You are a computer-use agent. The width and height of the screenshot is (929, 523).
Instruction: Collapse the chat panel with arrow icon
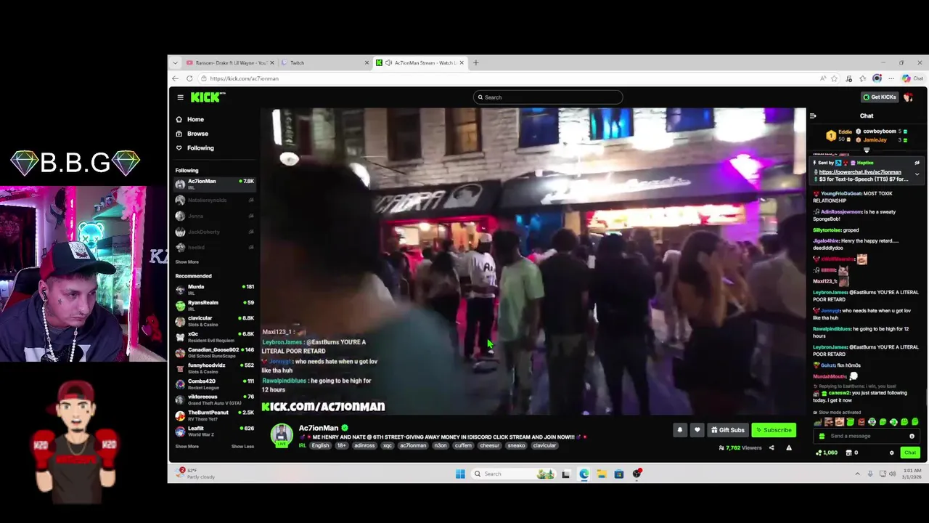pos(813,115)
